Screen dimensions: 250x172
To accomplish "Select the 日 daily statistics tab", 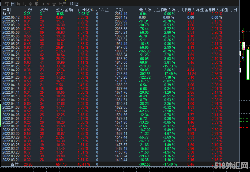I will point(13,4).
